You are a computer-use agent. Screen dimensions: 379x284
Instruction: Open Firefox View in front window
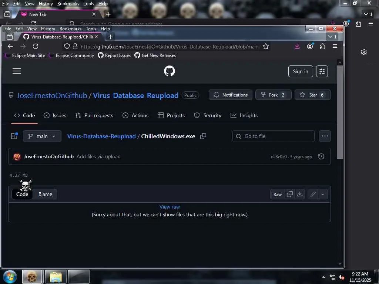(x=10, y=37)
